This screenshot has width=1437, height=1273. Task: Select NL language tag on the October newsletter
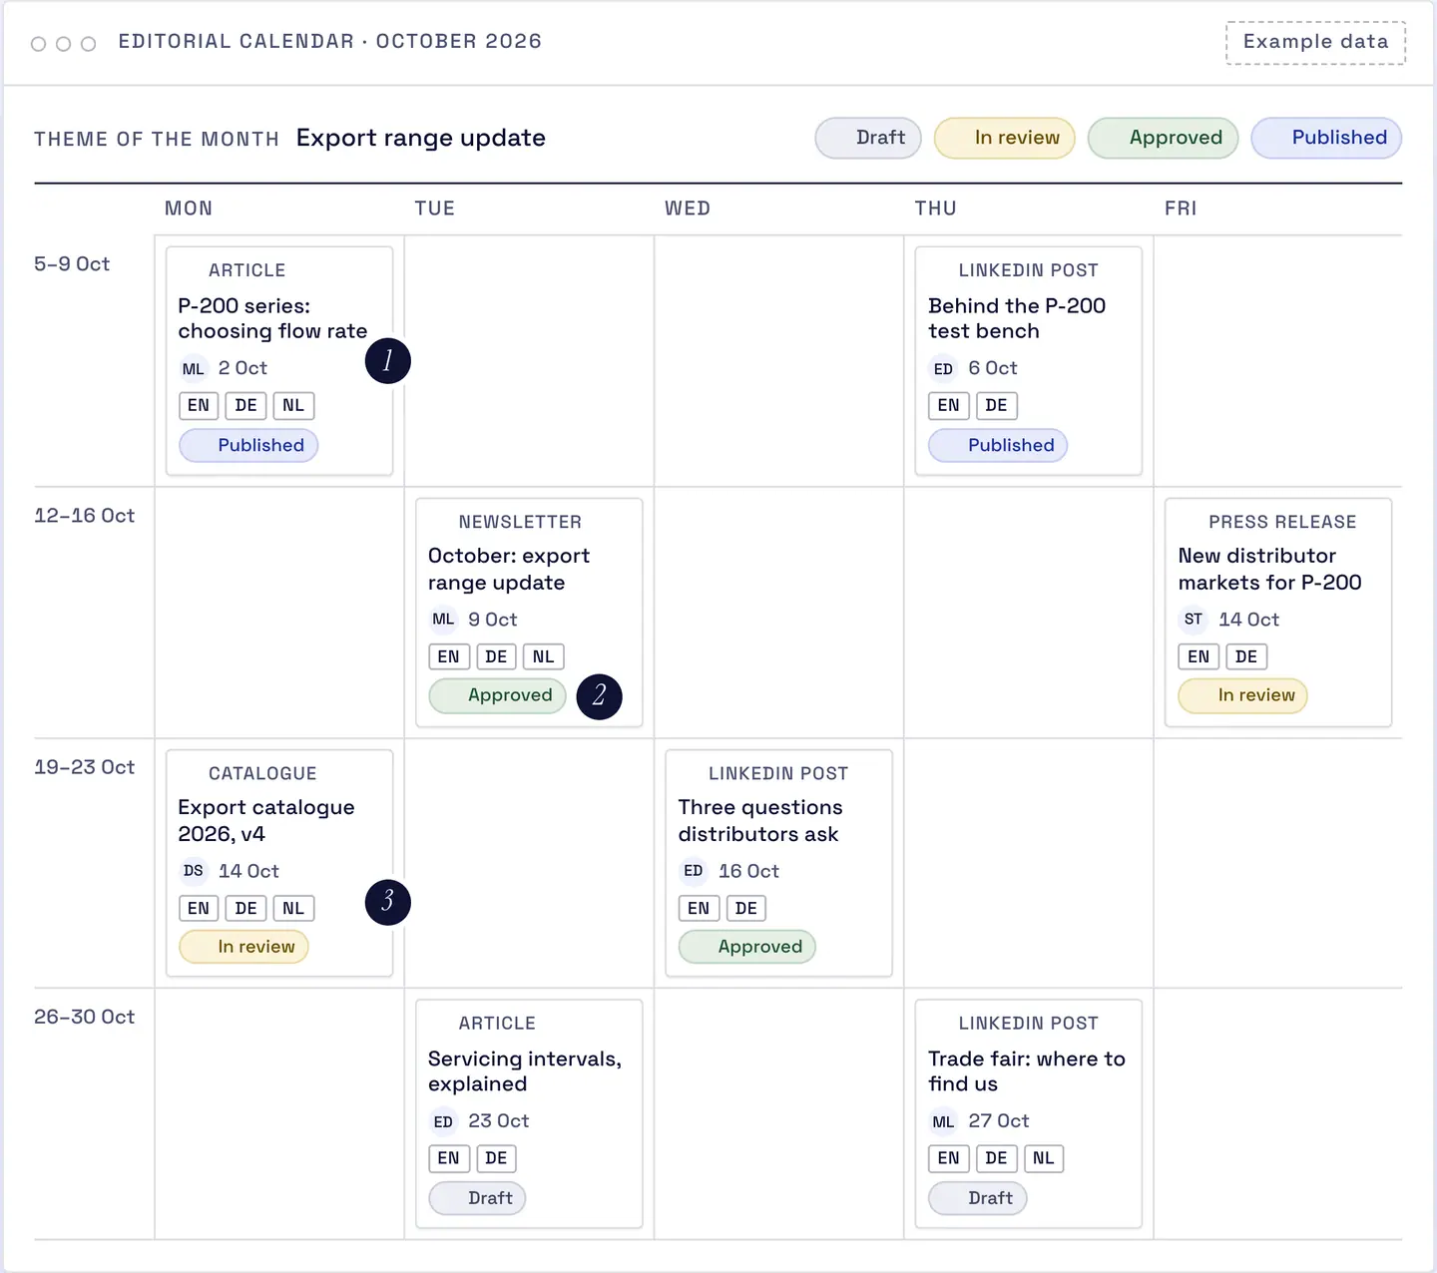tap(544, 656)
